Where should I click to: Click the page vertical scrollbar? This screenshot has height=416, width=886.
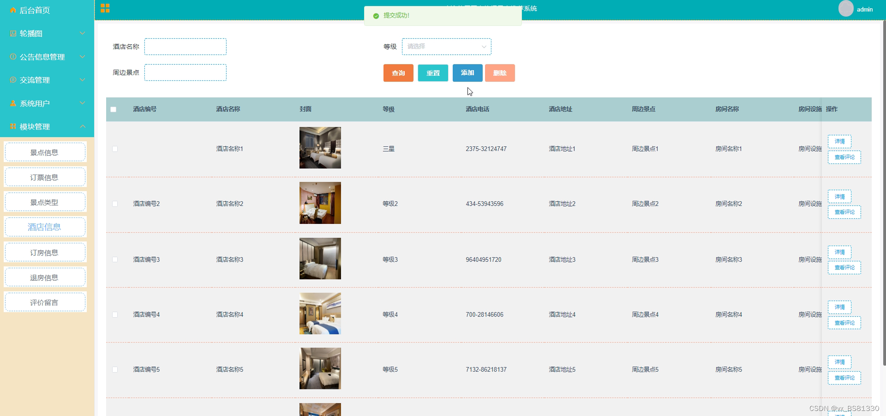tap(884, 193)
